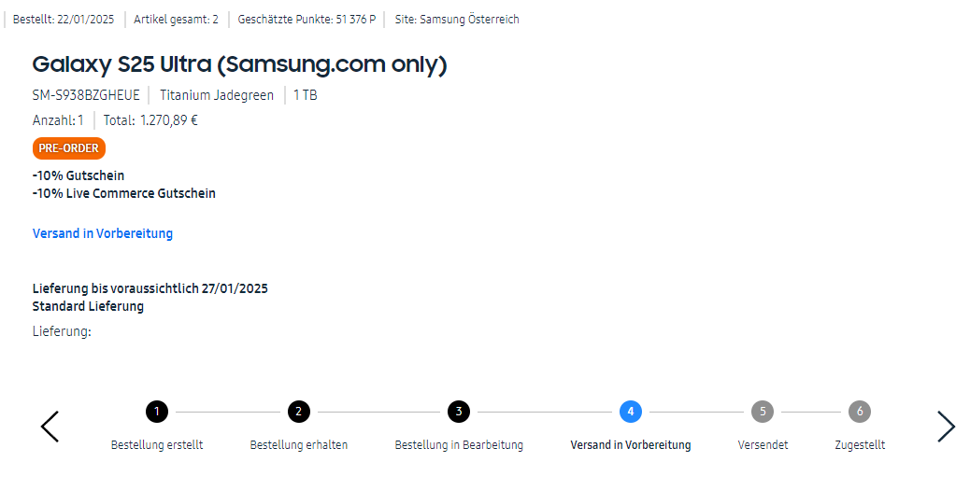Click the Bestellung erstellt step label

point(157,445)
